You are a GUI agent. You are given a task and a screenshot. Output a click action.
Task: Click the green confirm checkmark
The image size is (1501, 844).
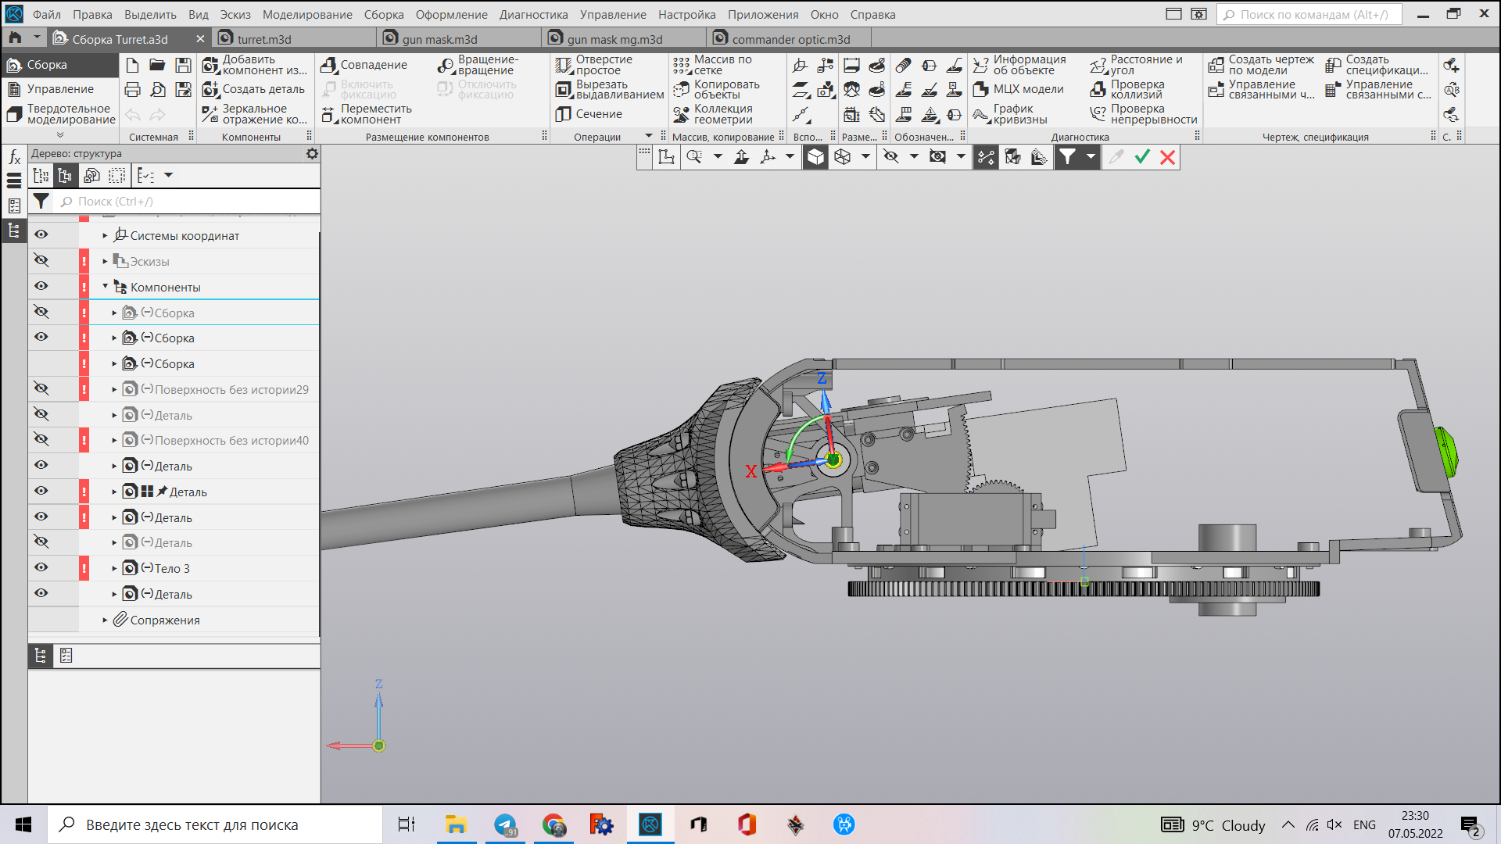[x=1142, y=157]
